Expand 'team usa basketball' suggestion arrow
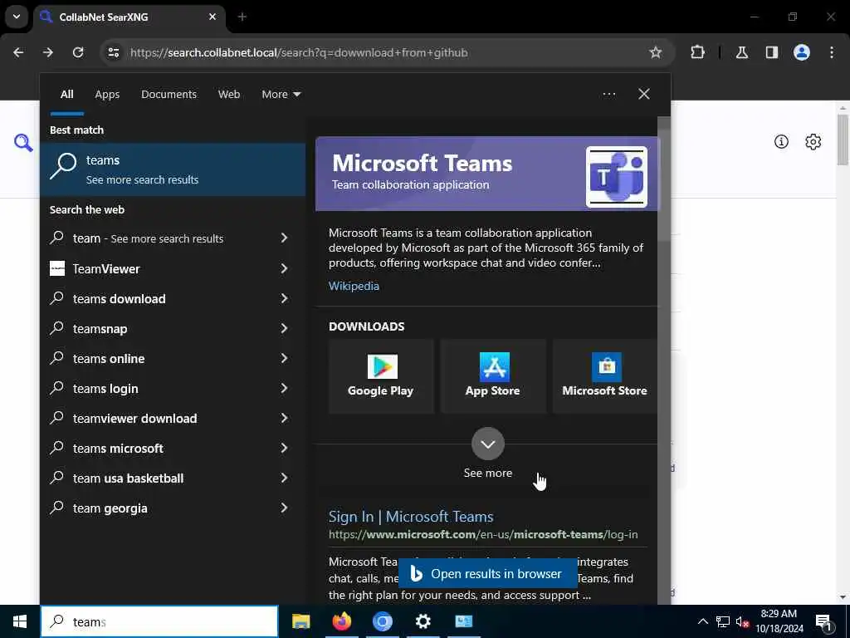 pos(284,478)
